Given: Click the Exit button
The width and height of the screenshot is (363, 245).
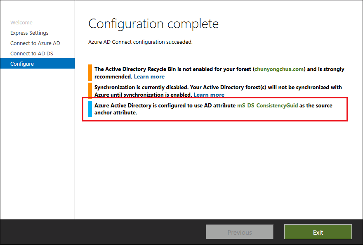Looking at the screenshot, I should [318, 232].
